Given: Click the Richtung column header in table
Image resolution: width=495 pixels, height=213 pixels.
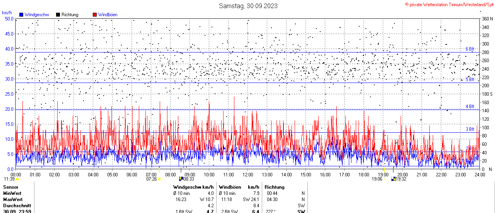Looking at the screenshot, I should (275, 187).
